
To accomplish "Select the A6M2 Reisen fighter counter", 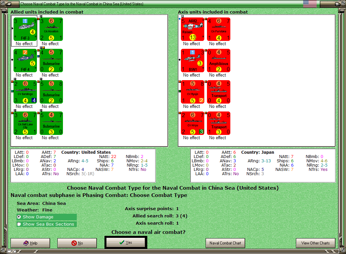I will (193, 29).
